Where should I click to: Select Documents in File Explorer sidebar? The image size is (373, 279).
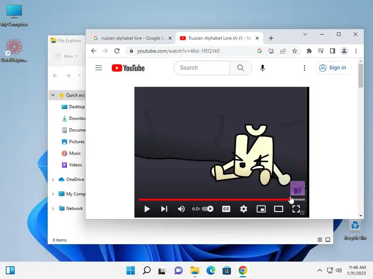(73, 130)
